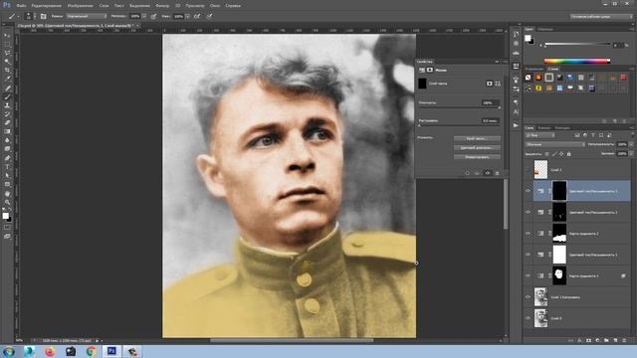
Task: Enable airbrush mode in options bar
Action: 197,16
